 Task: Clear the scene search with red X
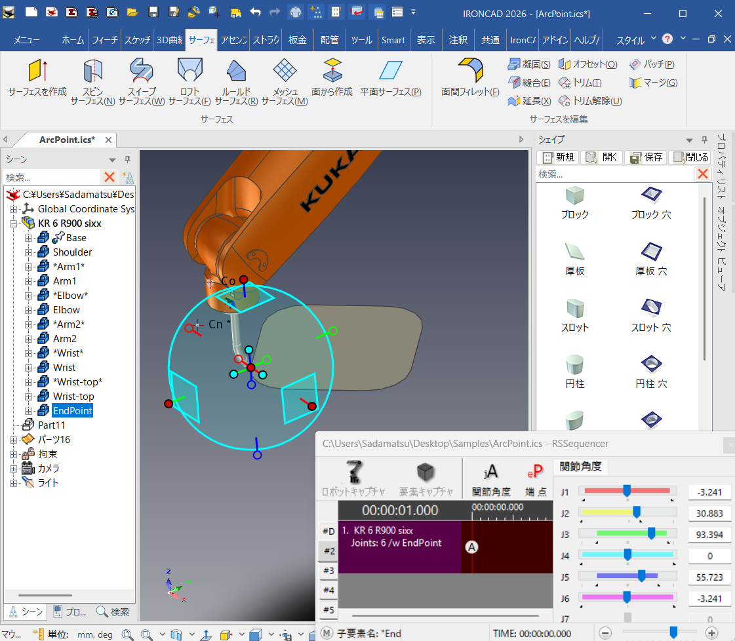[x=109, y=177]
